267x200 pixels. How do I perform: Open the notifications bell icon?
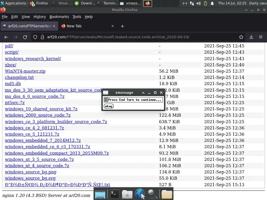212,3
